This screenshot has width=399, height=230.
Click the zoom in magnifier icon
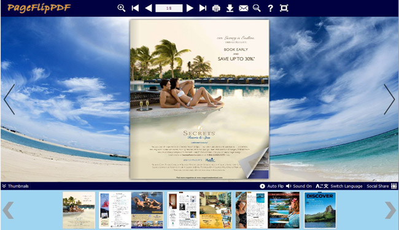(122, 8)
